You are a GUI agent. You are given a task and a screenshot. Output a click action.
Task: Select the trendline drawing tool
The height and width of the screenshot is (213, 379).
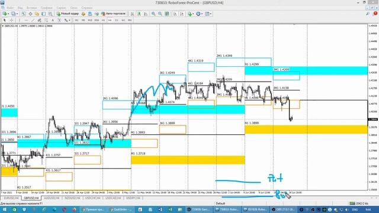pos(33,20)
